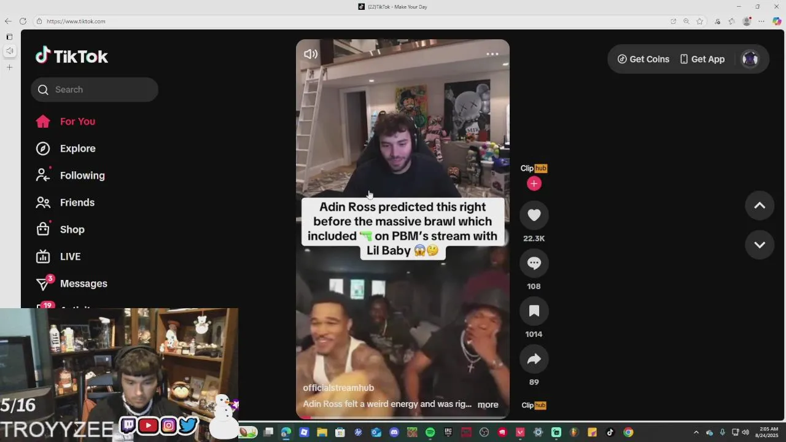Image resolution: width=786 pixels, height=442 pixels.
Task: Open new tab with the sidebar plus icon
Action: (9, 67)
